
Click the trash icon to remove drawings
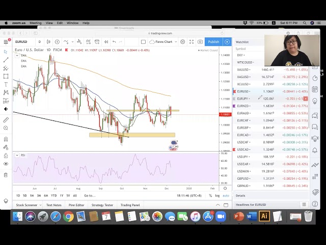point(6,175)
